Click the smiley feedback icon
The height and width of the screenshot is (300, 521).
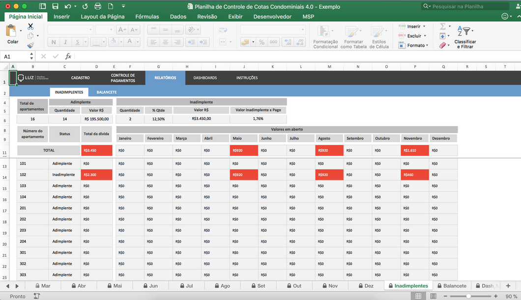point(505,16)
